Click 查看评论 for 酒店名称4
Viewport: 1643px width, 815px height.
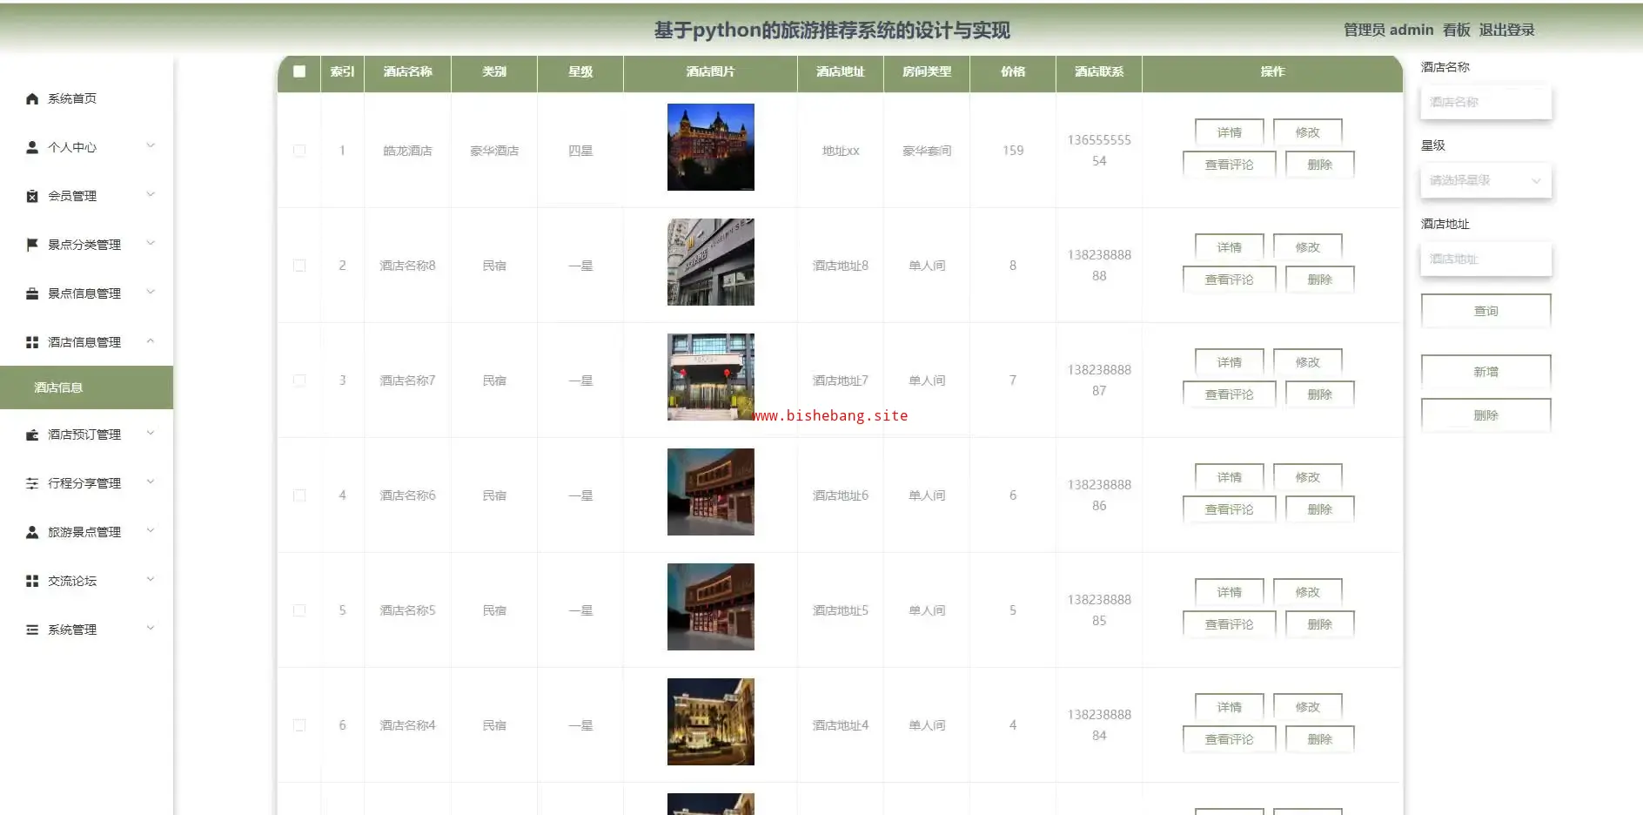pos(1229,739)
